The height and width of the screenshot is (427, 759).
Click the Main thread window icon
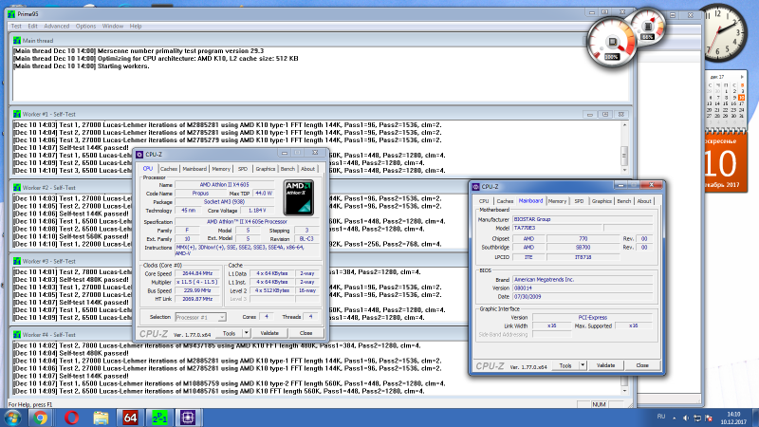coord(17,41)
